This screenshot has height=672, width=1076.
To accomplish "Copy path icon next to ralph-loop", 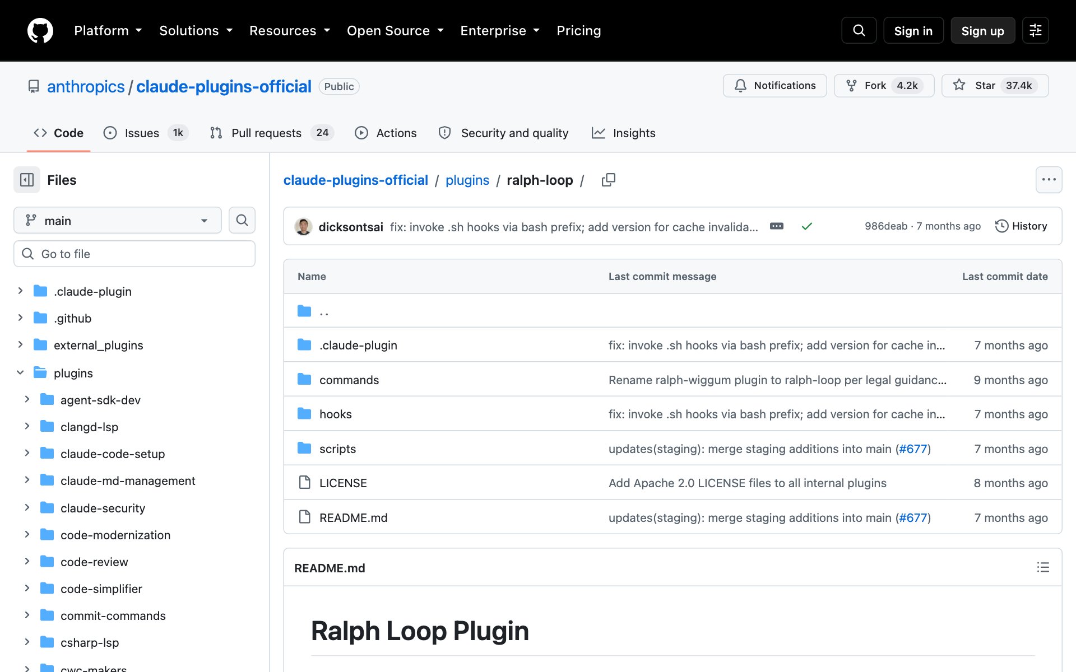I will click(608, 180).
